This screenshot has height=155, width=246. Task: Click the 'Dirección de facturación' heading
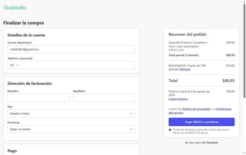tap(30, 83)
